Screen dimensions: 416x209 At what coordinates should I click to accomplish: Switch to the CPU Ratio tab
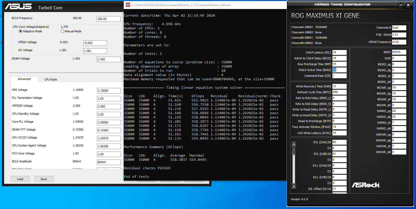[51, 79]
